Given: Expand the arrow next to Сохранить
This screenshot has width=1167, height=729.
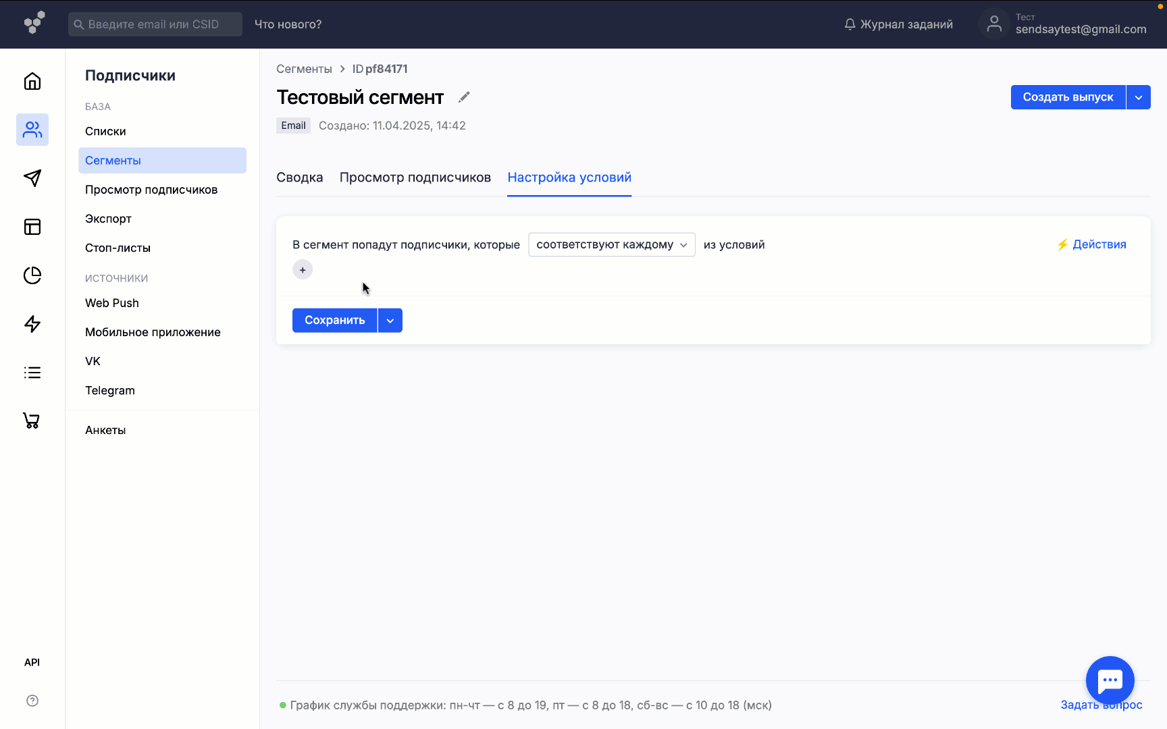Looking at the screenshot, I should 390,321.
